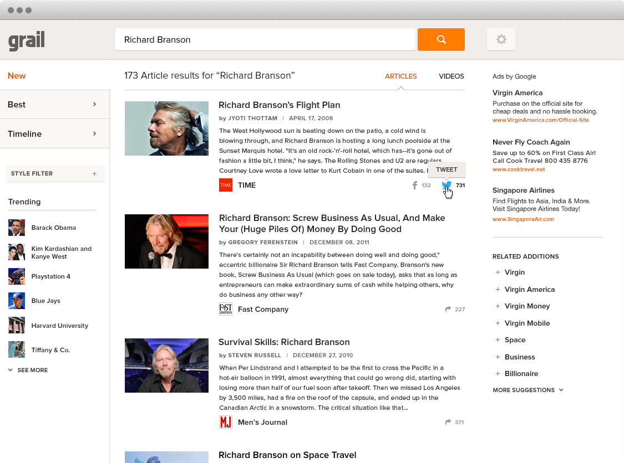Image resolution: width=624 pixels, height=463 pixels.
Task: Click the Blue Jays trending name
Action: coord(46,301)
